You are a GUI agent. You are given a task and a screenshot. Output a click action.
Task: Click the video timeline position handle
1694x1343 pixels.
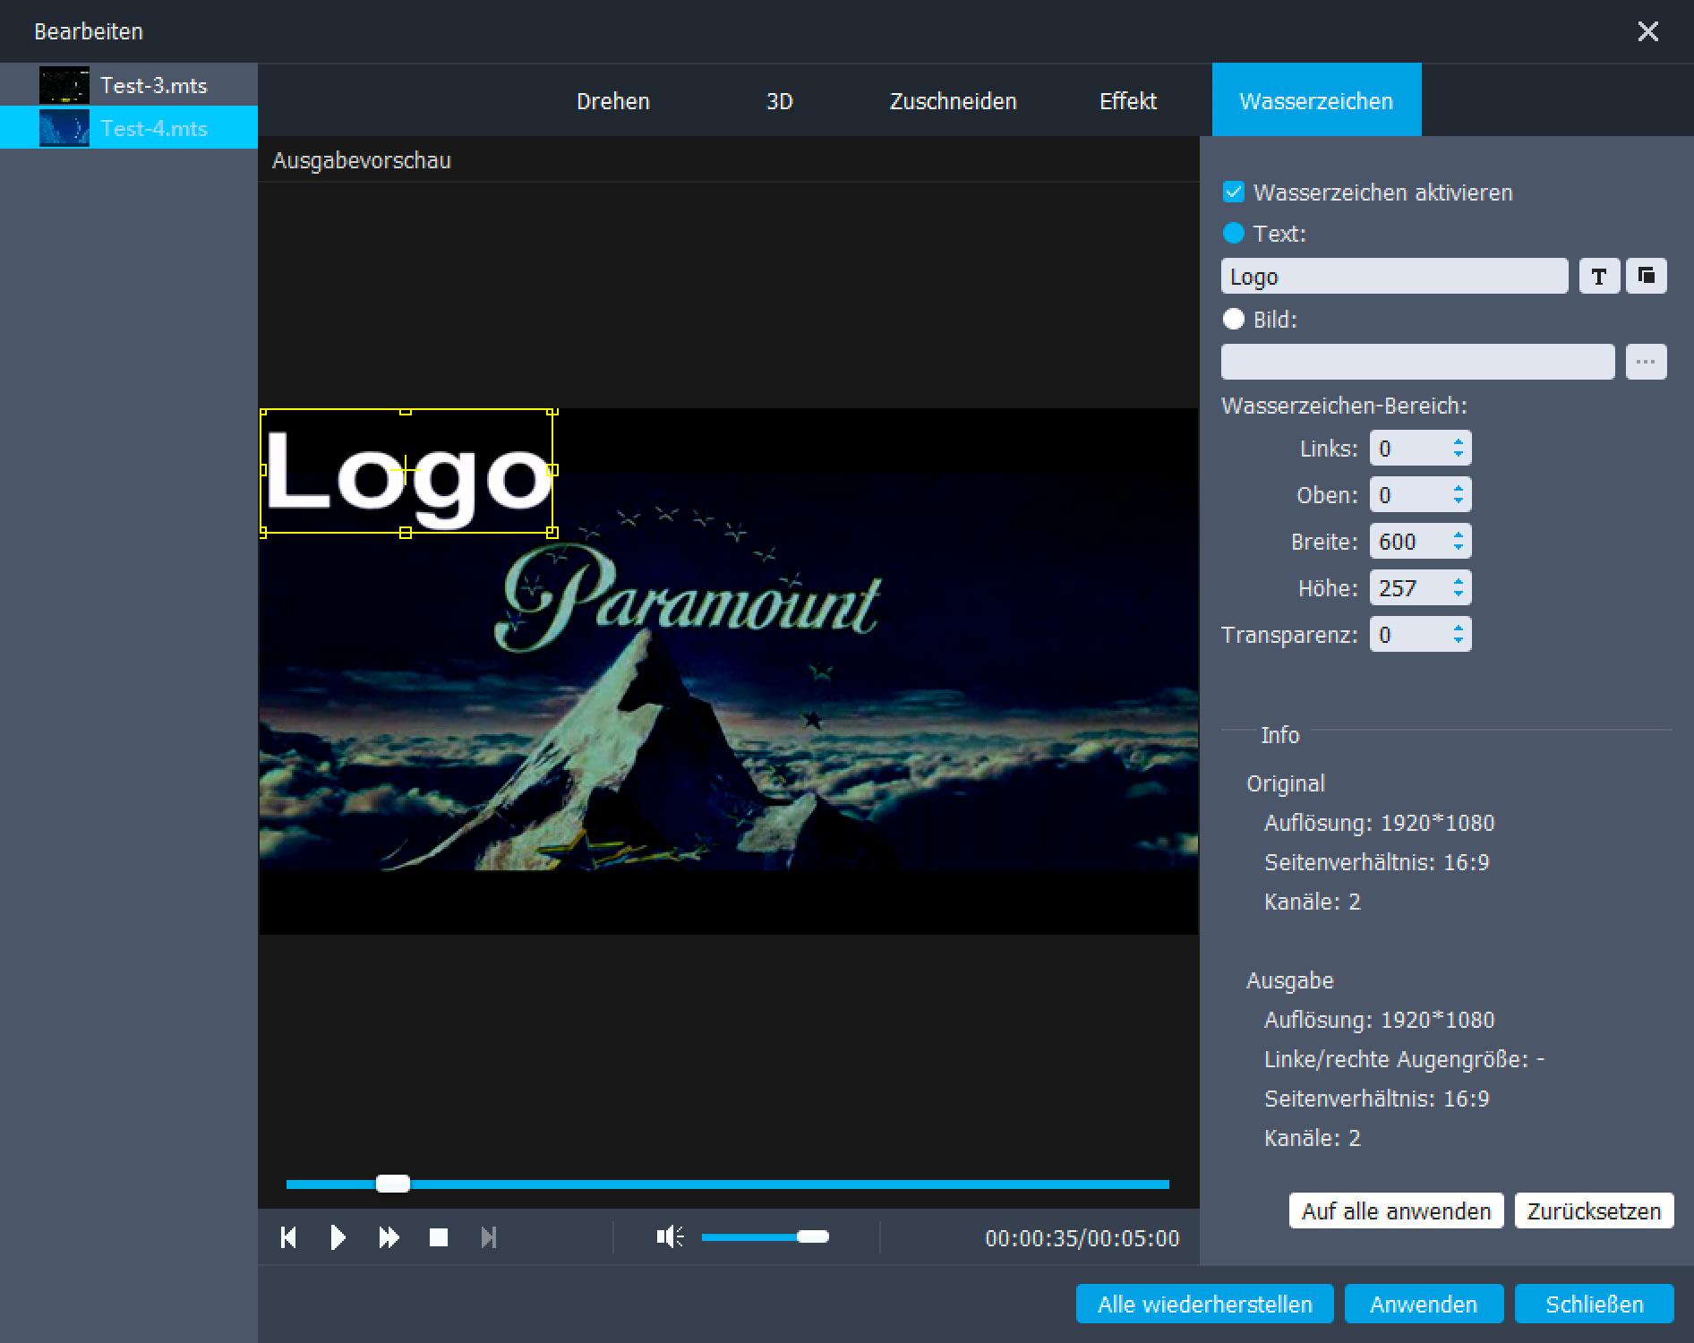pyautogui.click(x=392, y=1184)
